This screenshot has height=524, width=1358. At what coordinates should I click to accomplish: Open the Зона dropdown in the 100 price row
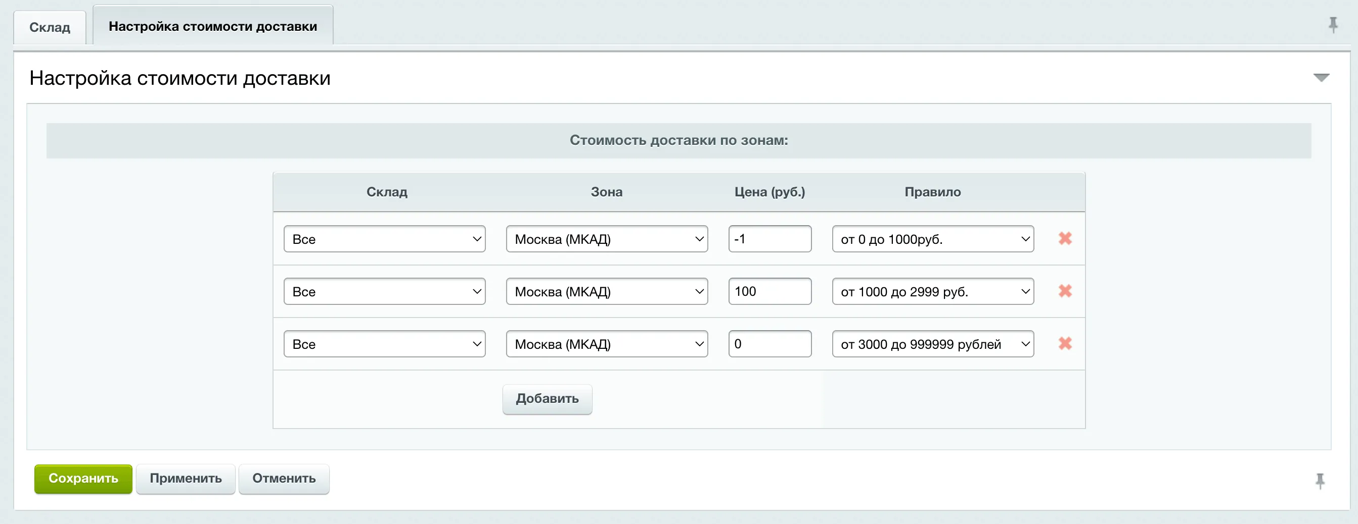tap(607, 292)
